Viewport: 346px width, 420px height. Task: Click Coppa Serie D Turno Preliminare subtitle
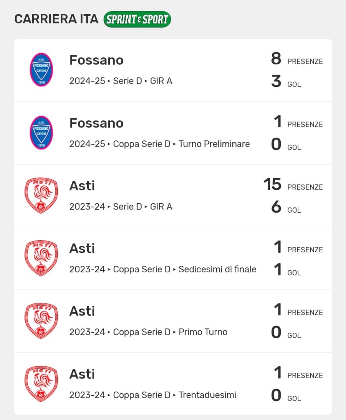point(159,144)
